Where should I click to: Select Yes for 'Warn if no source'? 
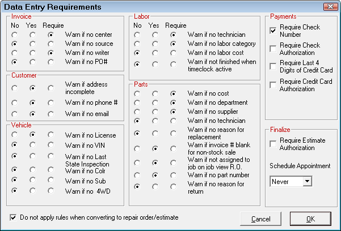[x=32, y=44]
